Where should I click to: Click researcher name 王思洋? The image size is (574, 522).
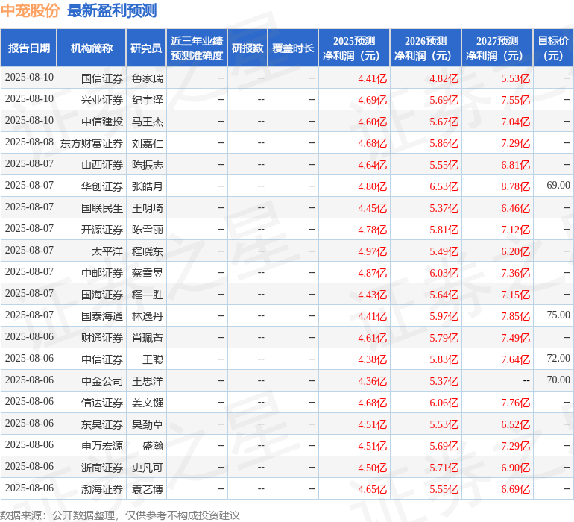pos(147,381)
